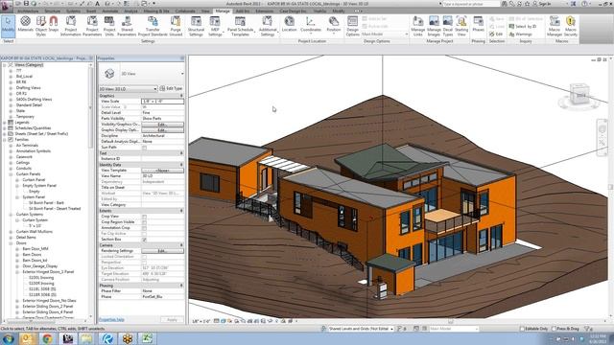
Task: Switch to the Insert ribbon tab
Action: point(91,11)
